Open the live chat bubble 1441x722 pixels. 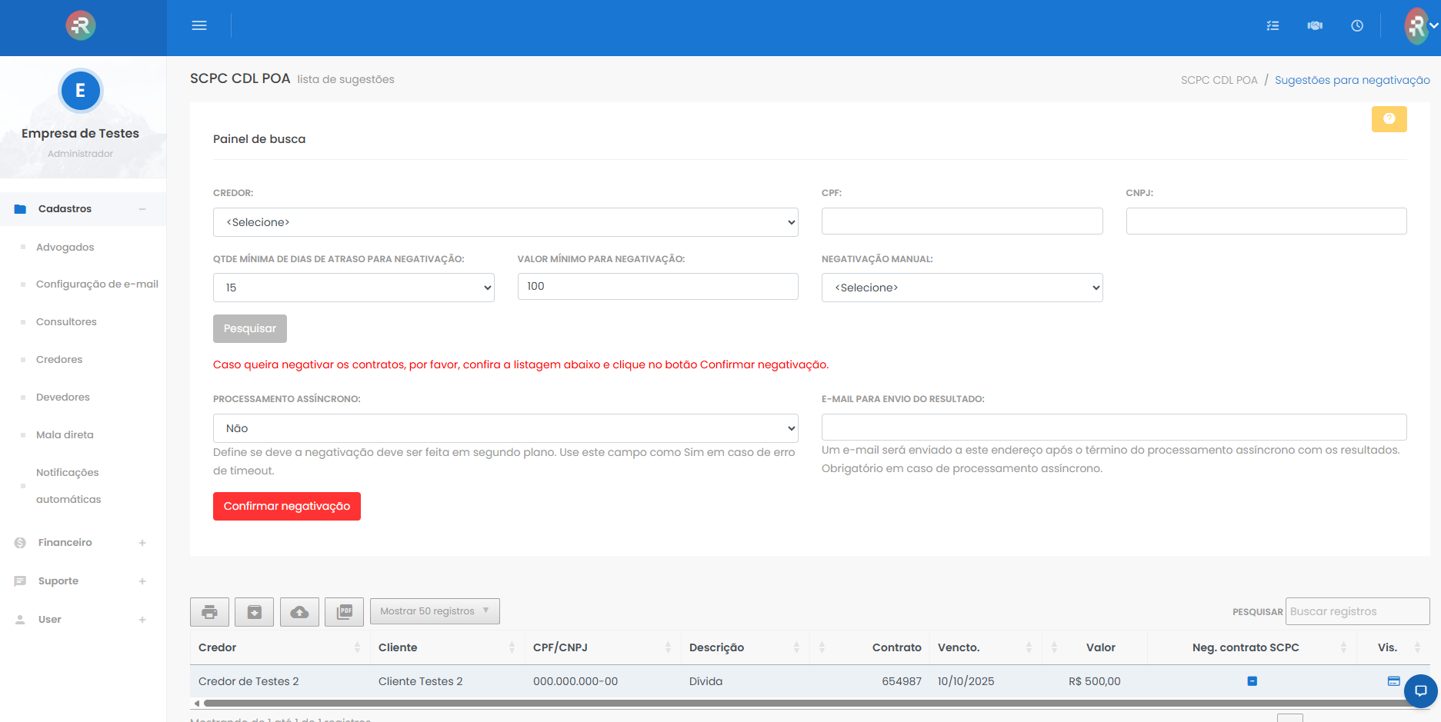click(1420, 690)
